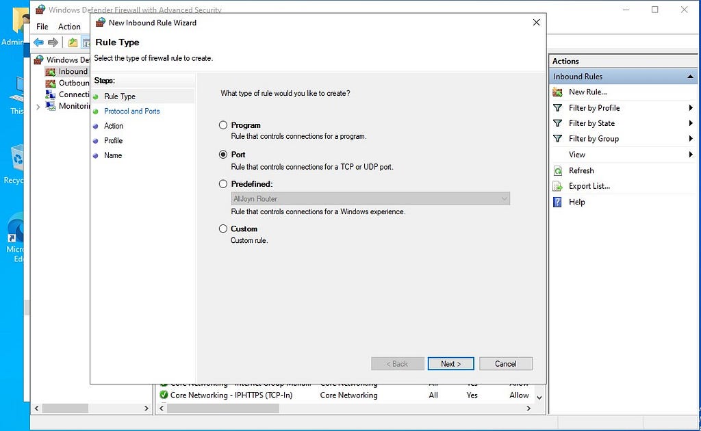Click the back arrow toolbar icon
This screenshot has height=431, width=701.
(39, 42)
